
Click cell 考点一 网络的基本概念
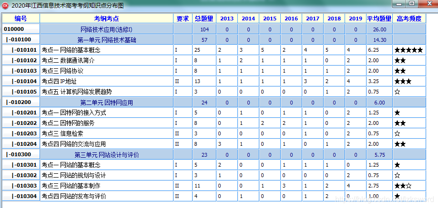pos(106,50)
